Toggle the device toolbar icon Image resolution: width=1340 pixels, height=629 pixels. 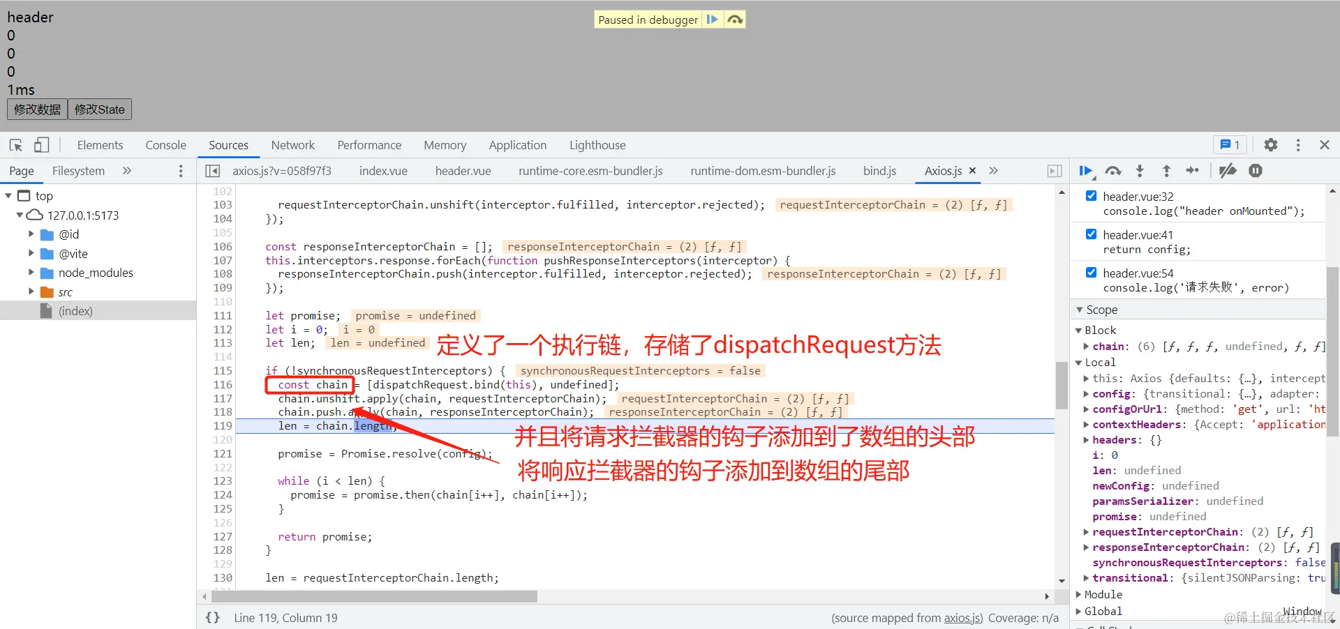(42, 145)
